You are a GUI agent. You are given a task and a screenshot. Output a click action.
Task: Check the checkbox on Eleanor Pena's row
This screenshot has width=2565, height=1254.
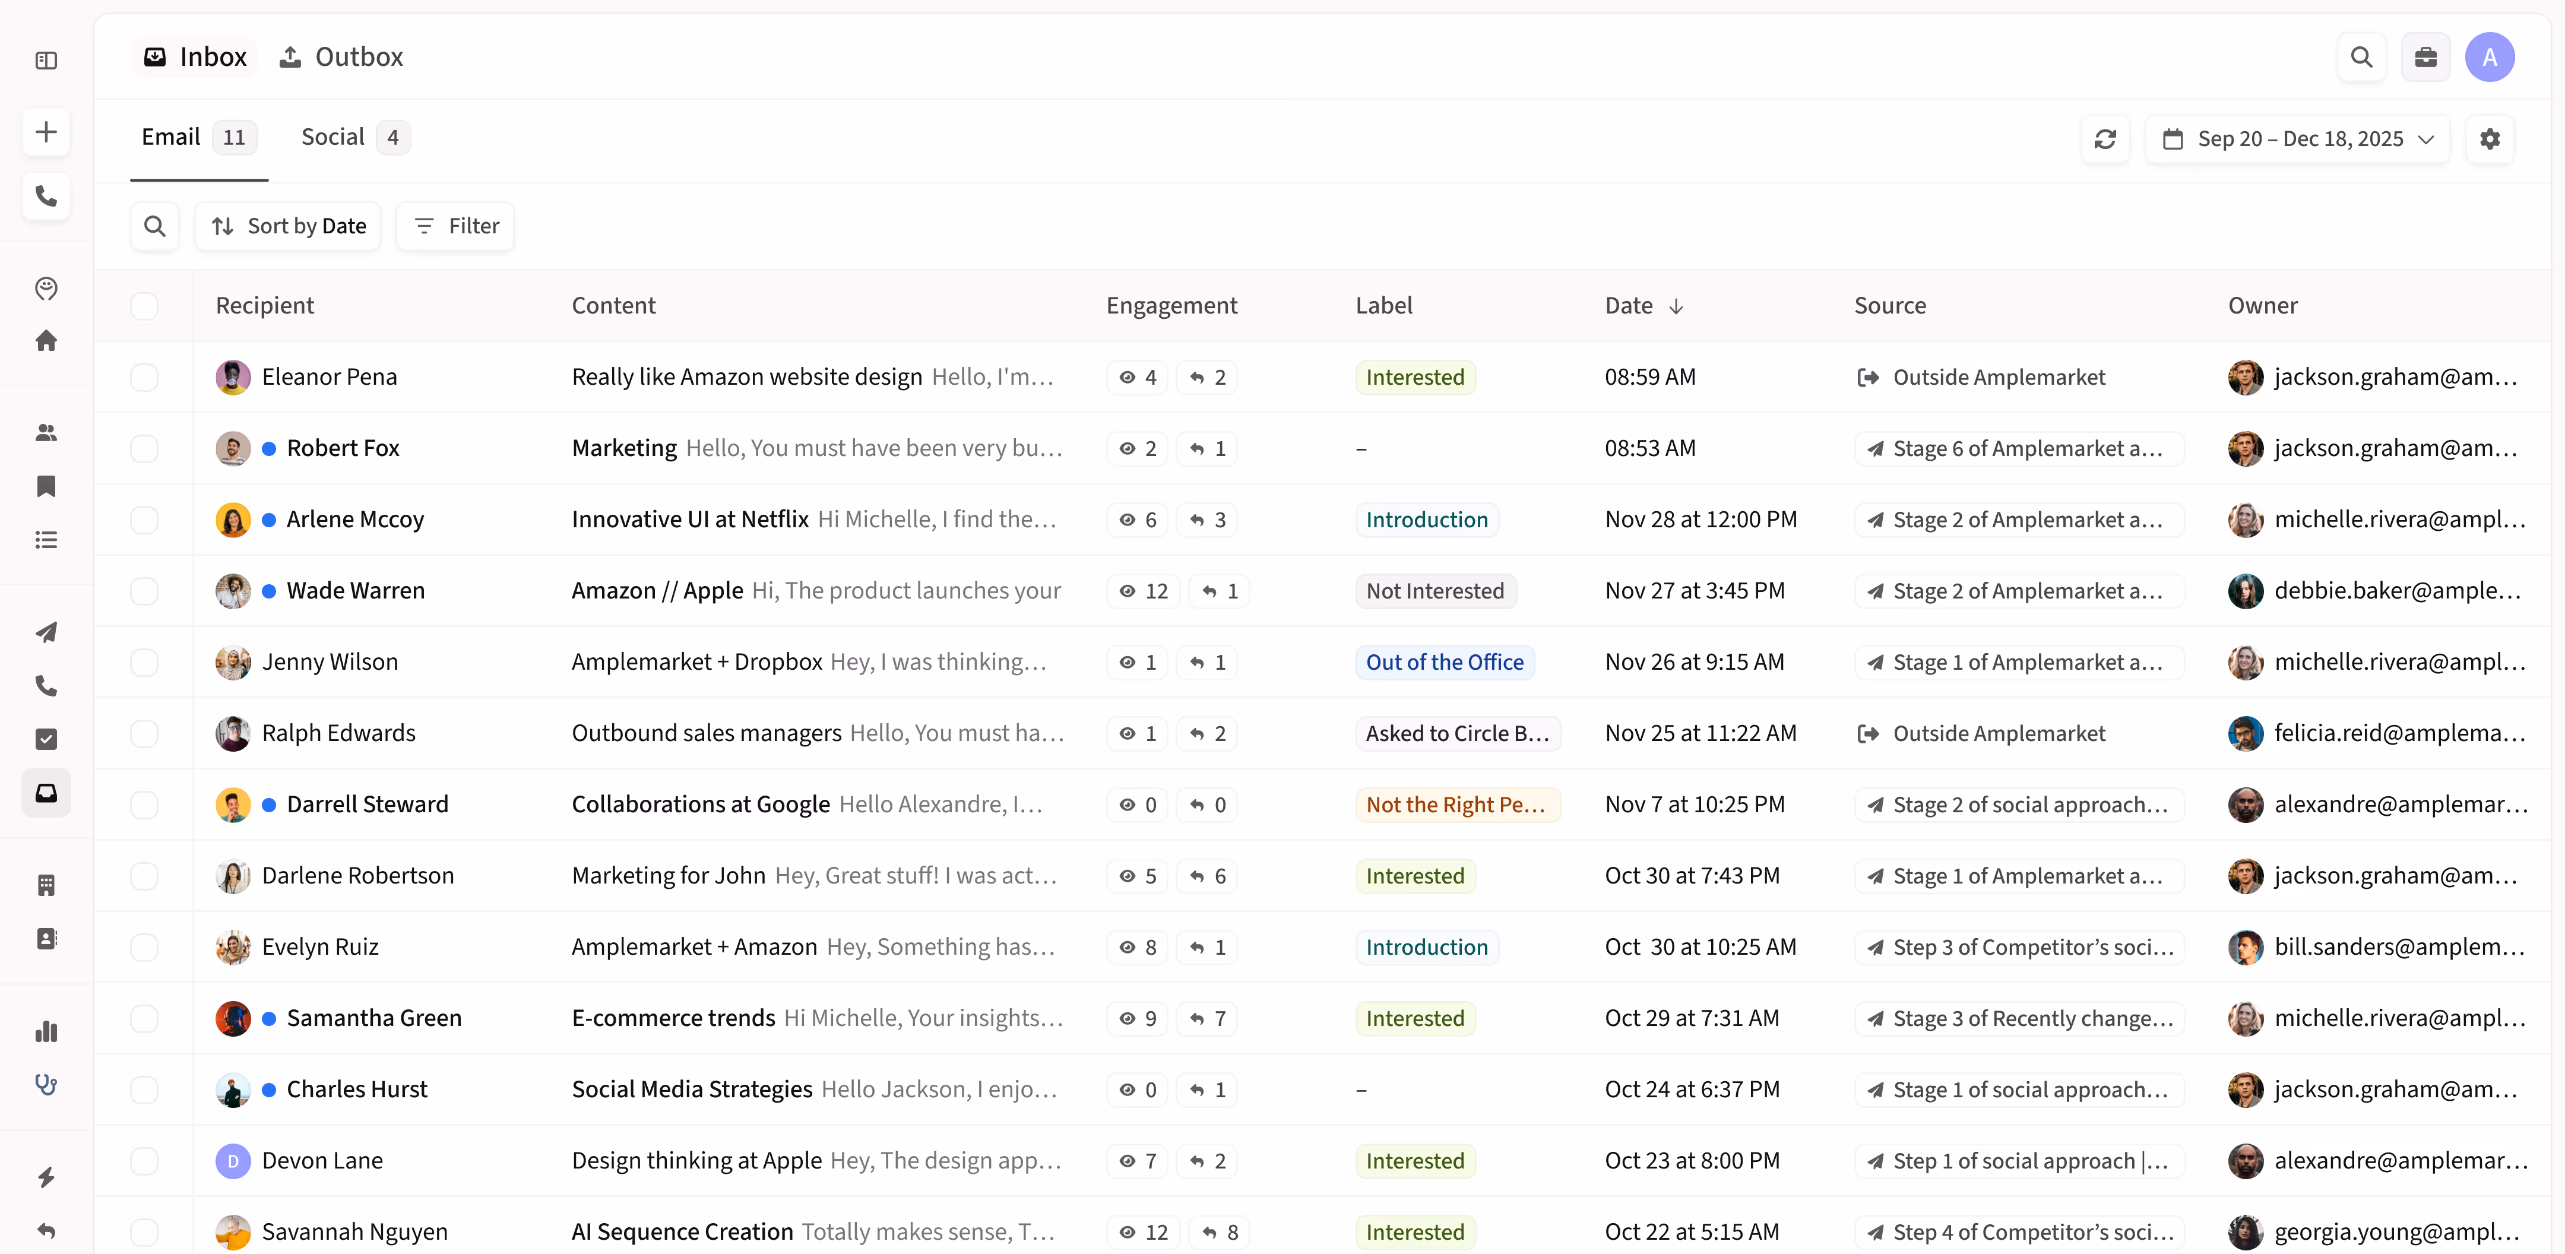(144, 378)
